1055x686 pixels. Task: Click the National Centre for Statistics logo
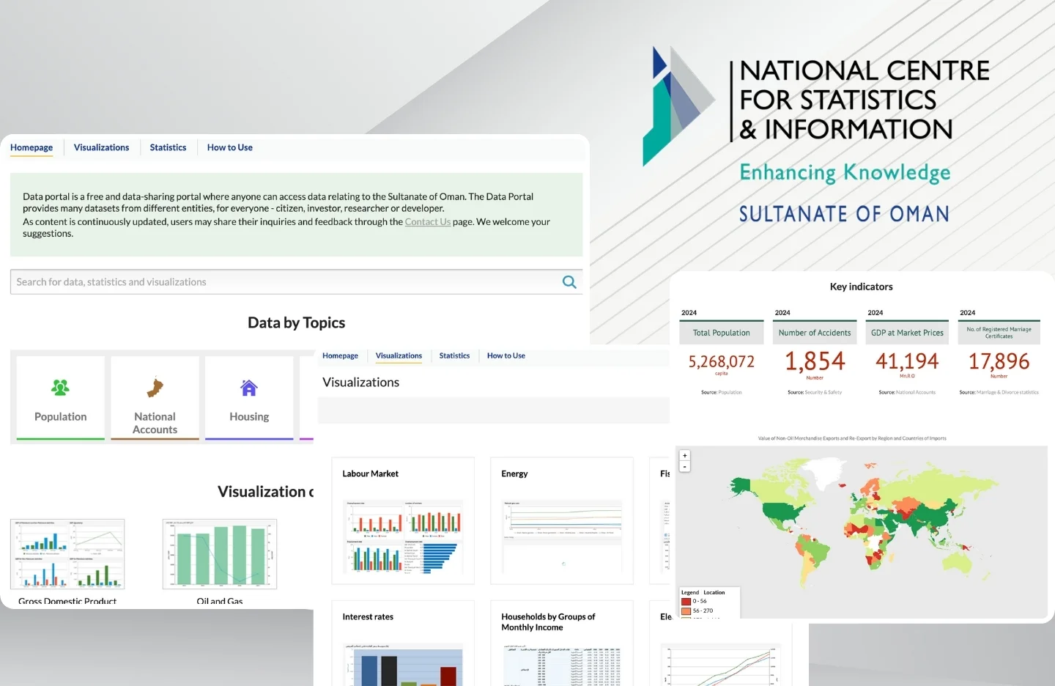[x=677, y=105]
